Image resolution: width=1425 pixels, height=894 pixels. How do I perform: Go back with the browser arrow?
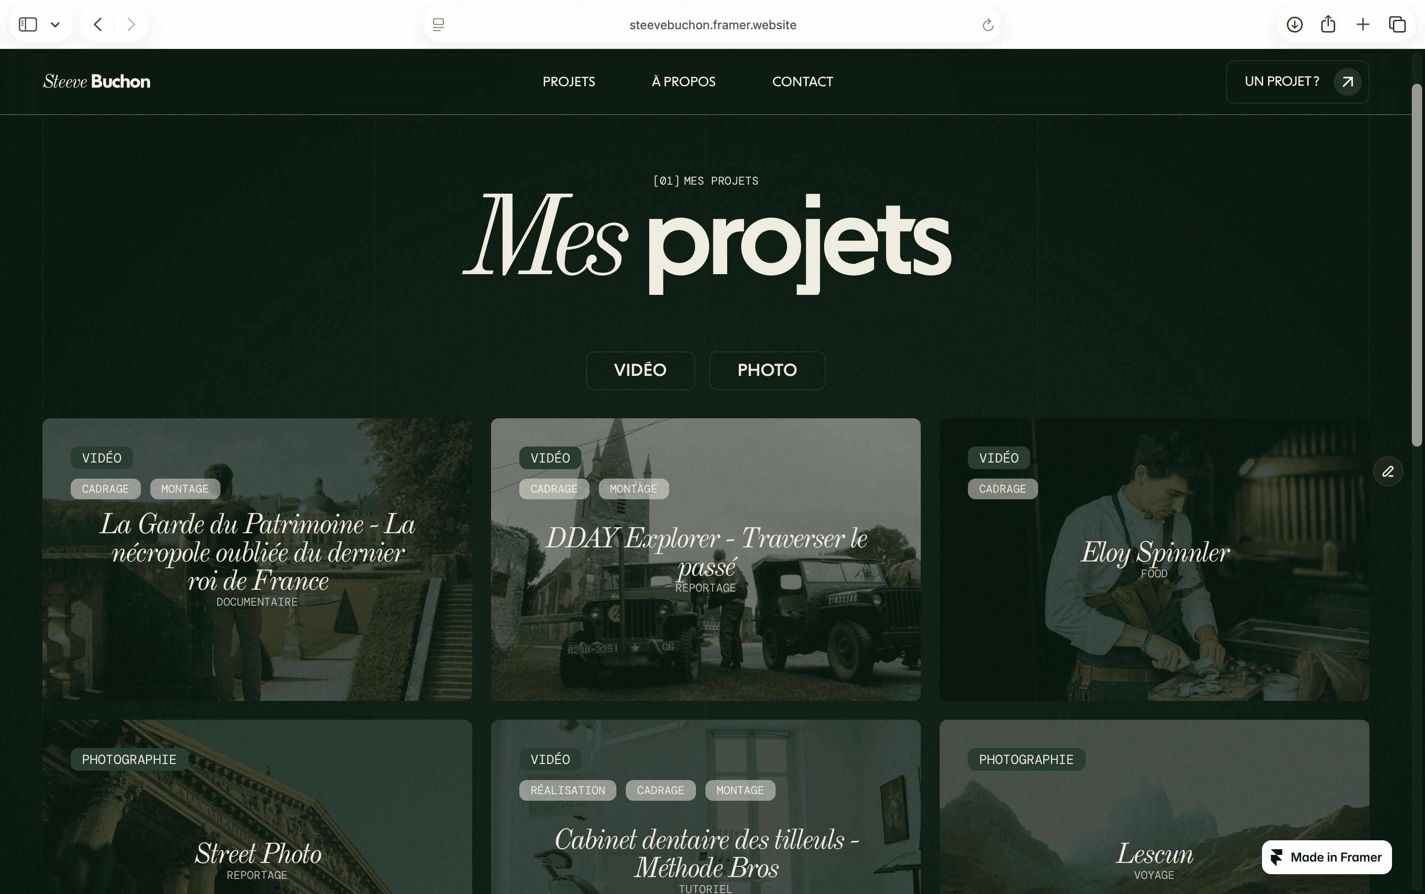[x=98, y=24]
